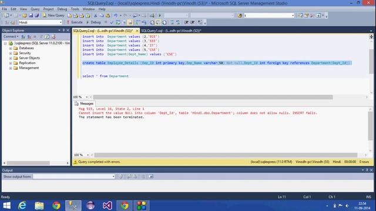Click the Refresh icon in Object Explorer

click(47, 36)
